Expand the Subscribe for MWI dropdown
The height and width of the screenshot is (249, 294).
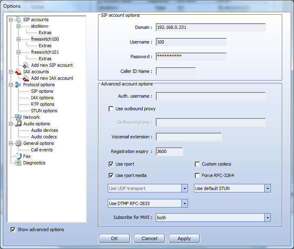(x=268, y=218)
